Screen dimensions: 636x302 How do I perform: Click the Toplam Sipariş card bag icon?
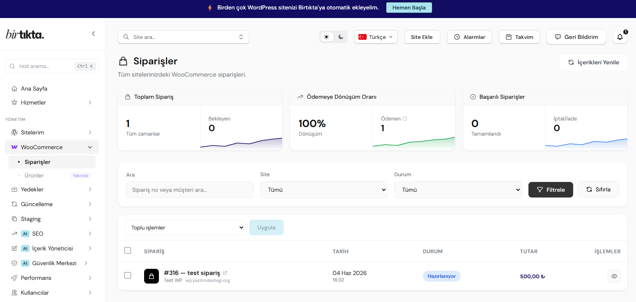point(127,97)
